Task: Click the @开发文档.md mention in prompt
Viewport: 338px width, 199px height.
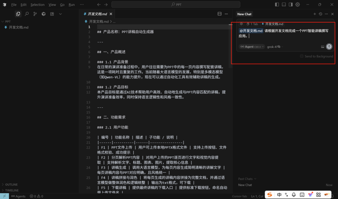Action: pyautogui.click(x=251, y=31)
